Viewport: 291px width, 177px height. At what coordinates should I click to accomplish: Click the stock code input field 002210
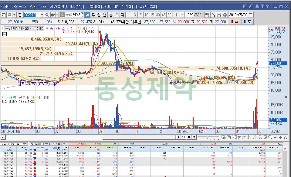pos(32,15)
